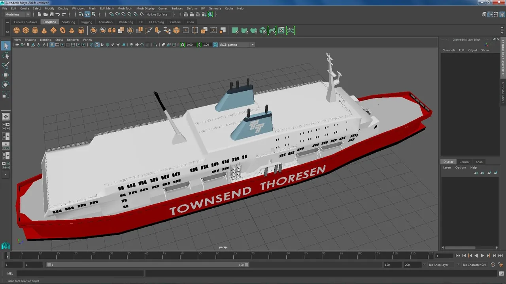Switch to the Anim layer tab
Image resolution: width=506 pixels, height=284 pixels.
click(x=479, y=162)
